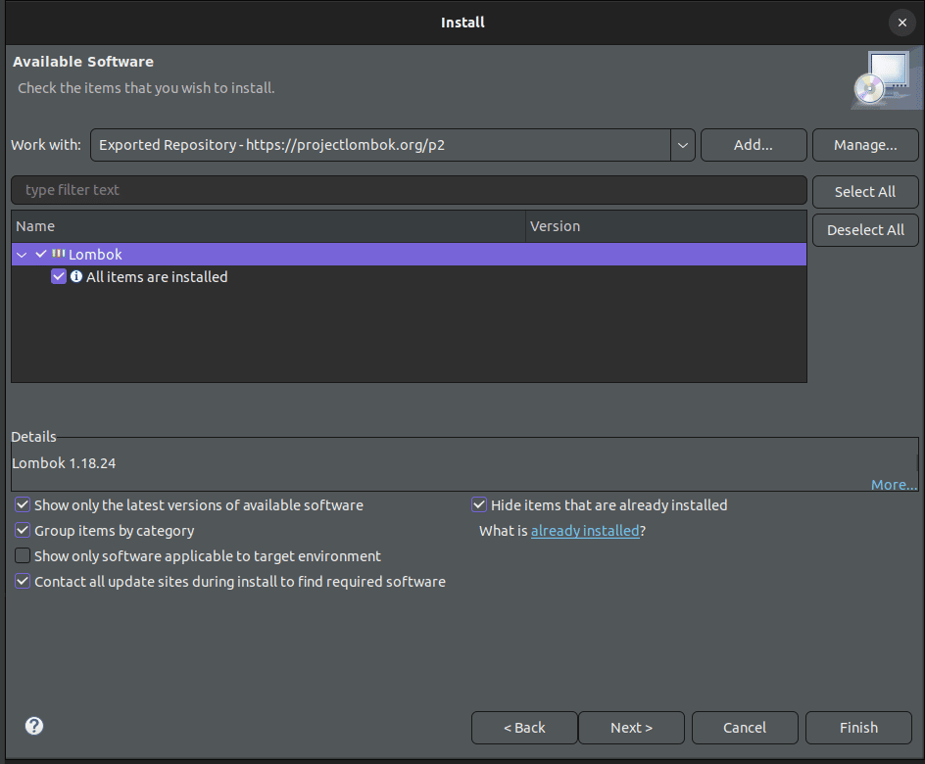925x764 pixels.
Task: Click the Select All button
Action: pyautogui.click(x=864, y=191)
